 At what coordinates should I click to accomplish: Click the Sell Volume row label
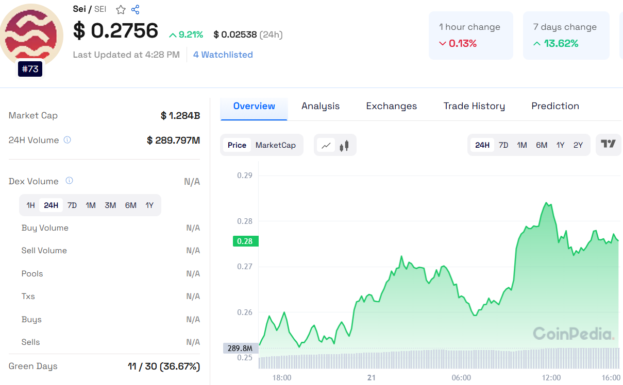coord(44,251)
